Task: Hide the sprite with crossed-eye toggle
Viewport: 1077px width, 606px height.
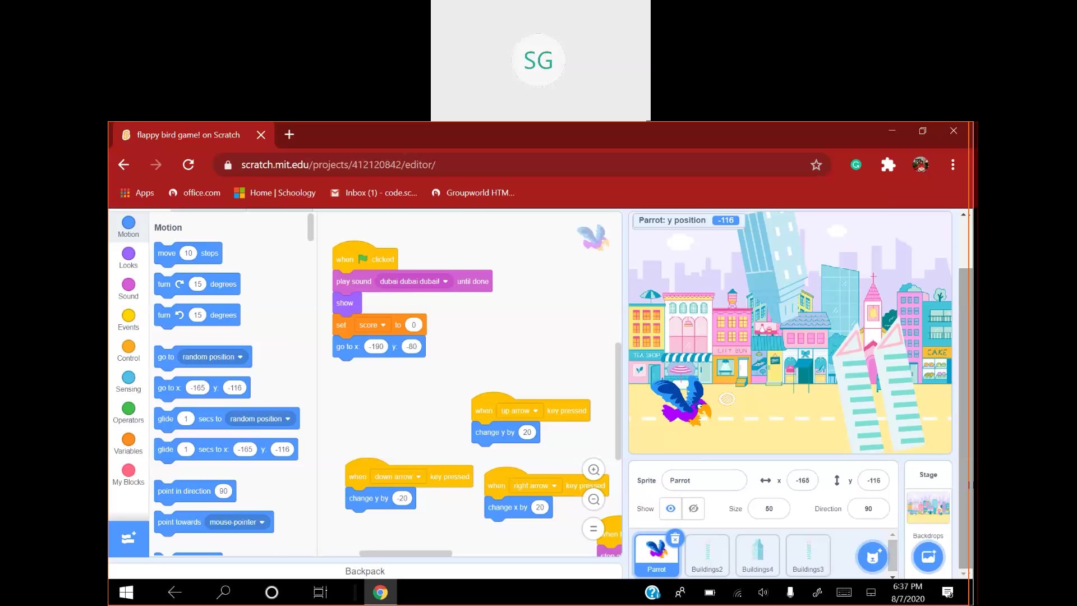Action: (693, 508)
